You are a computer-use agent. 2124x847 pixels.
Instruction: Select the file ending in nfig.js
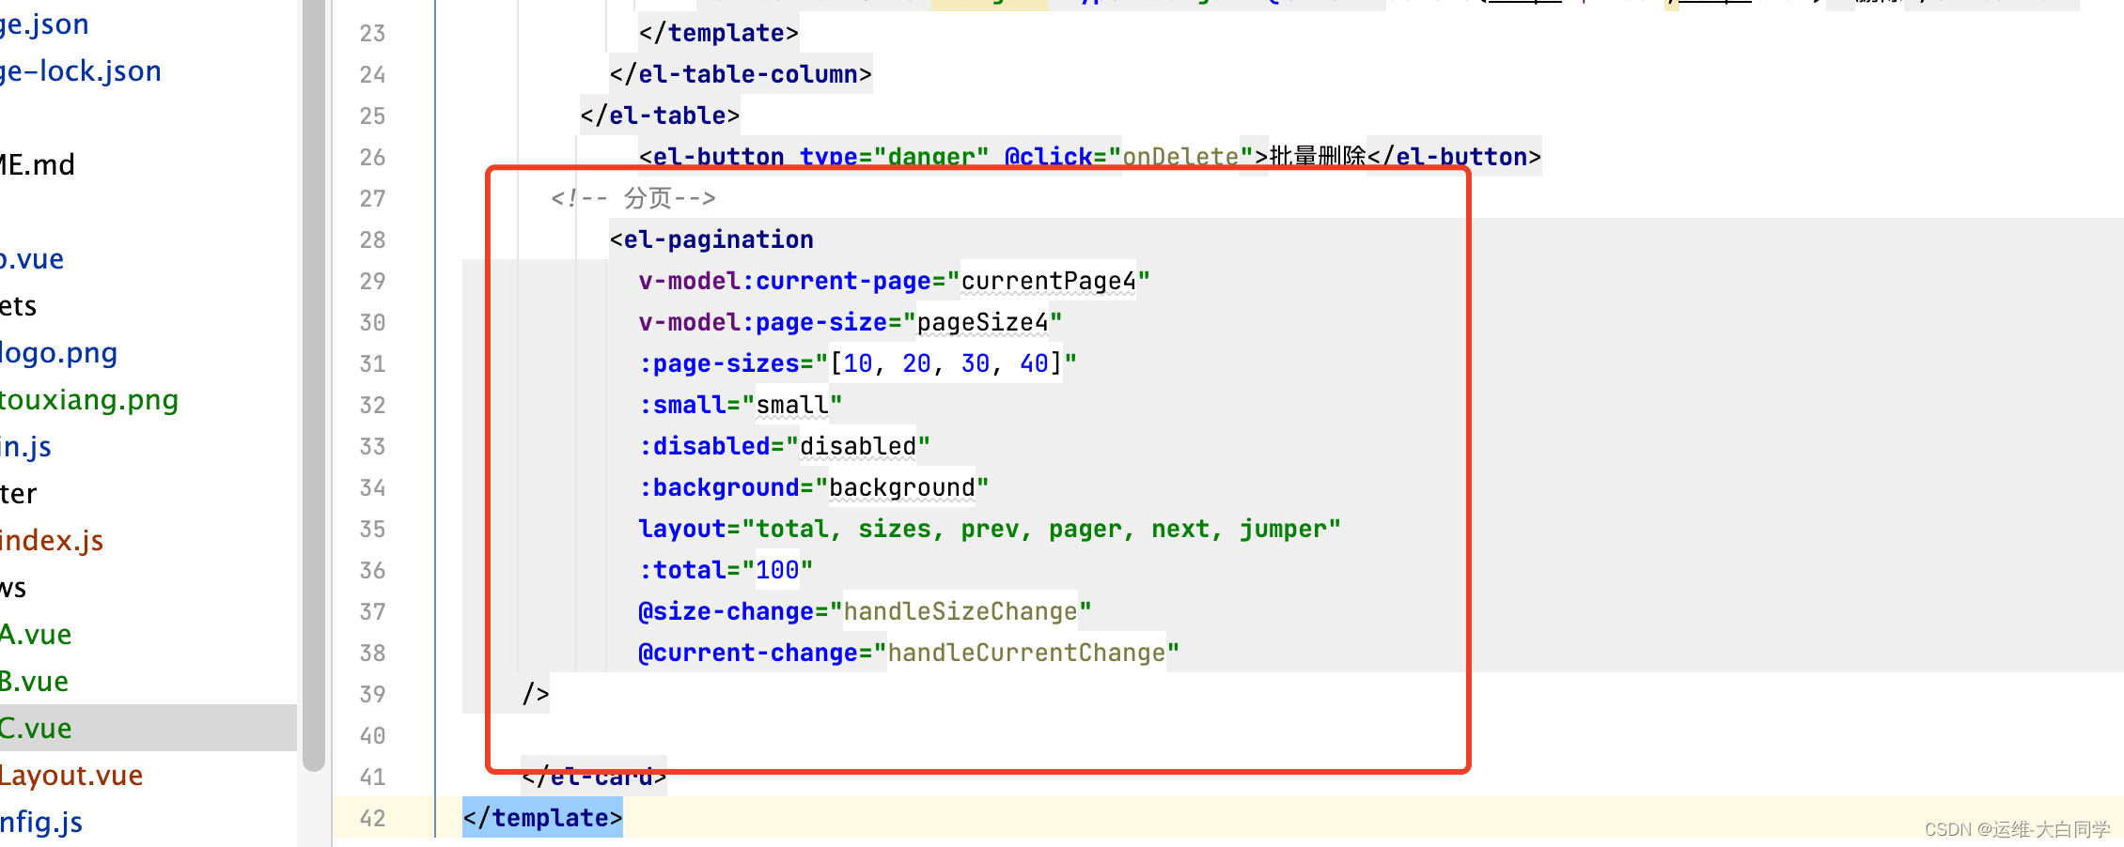click(x=41, y=823)
